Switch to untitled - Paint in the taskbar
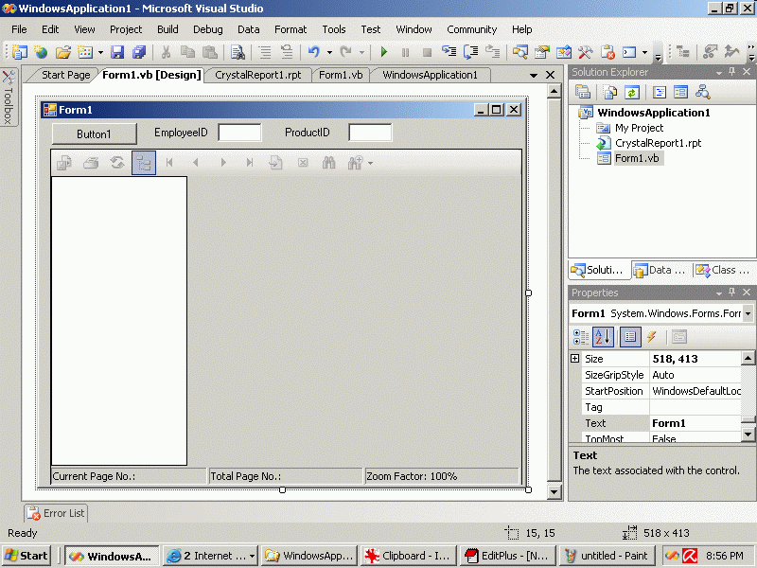This screenshot has height=568, width=757. pyautogui.click(x=607, y=556)
